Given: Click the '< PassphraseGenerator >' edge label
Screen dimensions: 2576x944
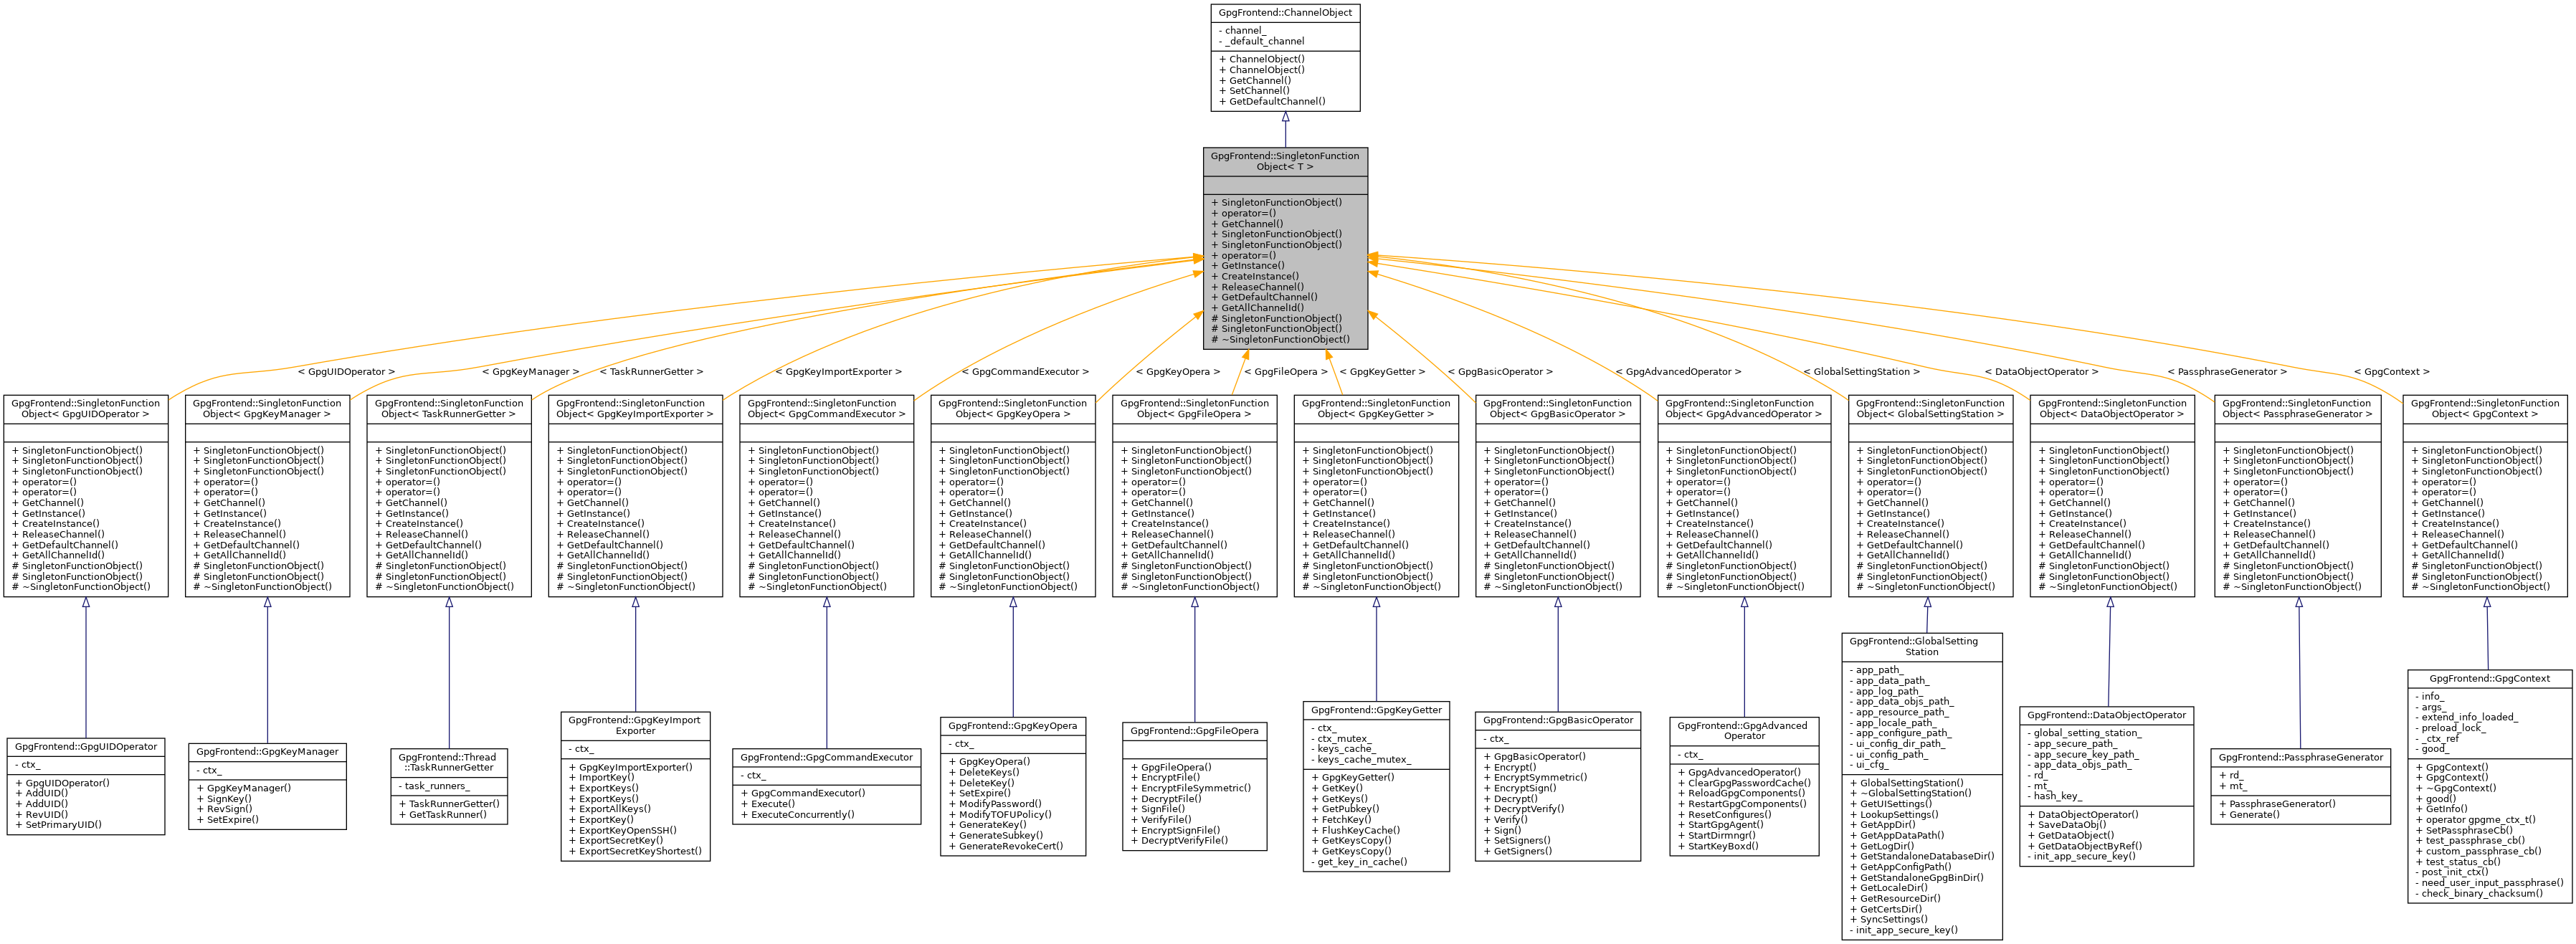Looking at the screenshot, I should pyautogui.click(x=2227, y=372).
